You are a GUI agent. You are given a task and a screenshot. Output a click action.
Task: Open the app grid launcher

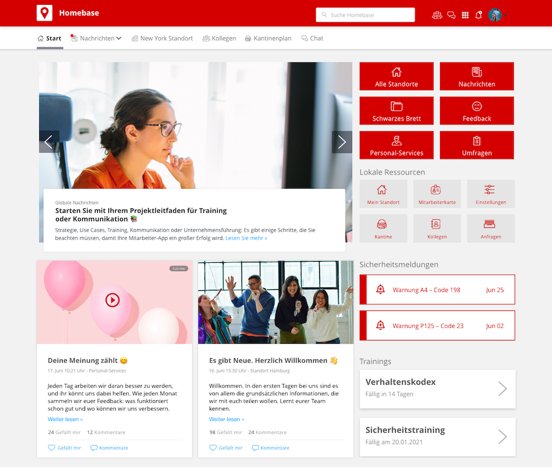(x=465, y=15)
